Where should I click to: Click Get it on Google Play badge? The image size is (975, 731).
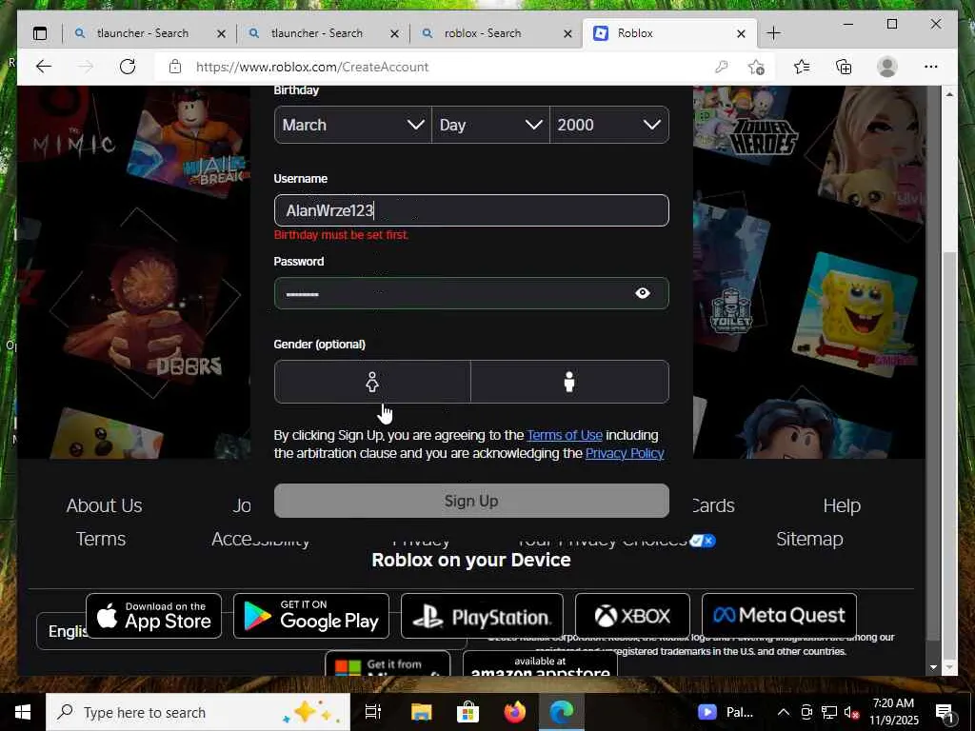(311, 616)
